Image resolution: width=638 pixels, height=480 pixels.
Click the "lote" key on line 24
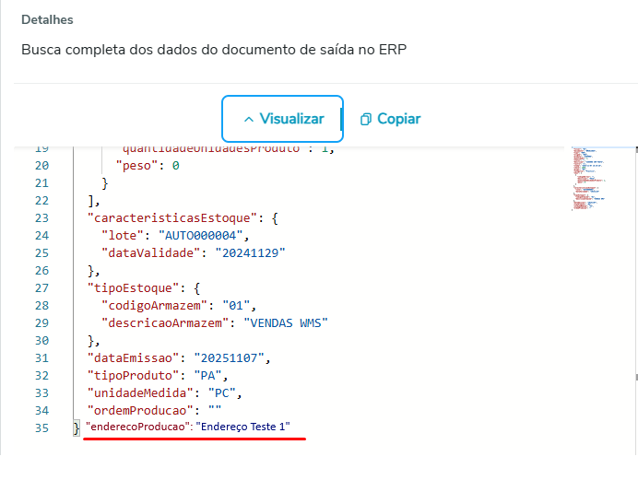click(x=123, y=235)
